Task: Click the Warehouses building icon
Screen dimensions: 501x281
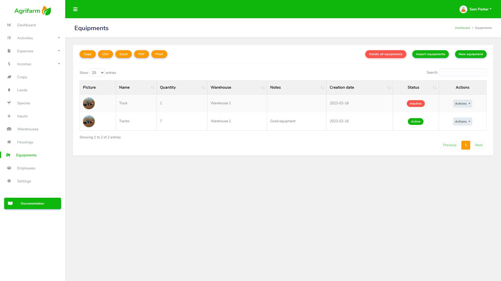Action: pos(9,129)
